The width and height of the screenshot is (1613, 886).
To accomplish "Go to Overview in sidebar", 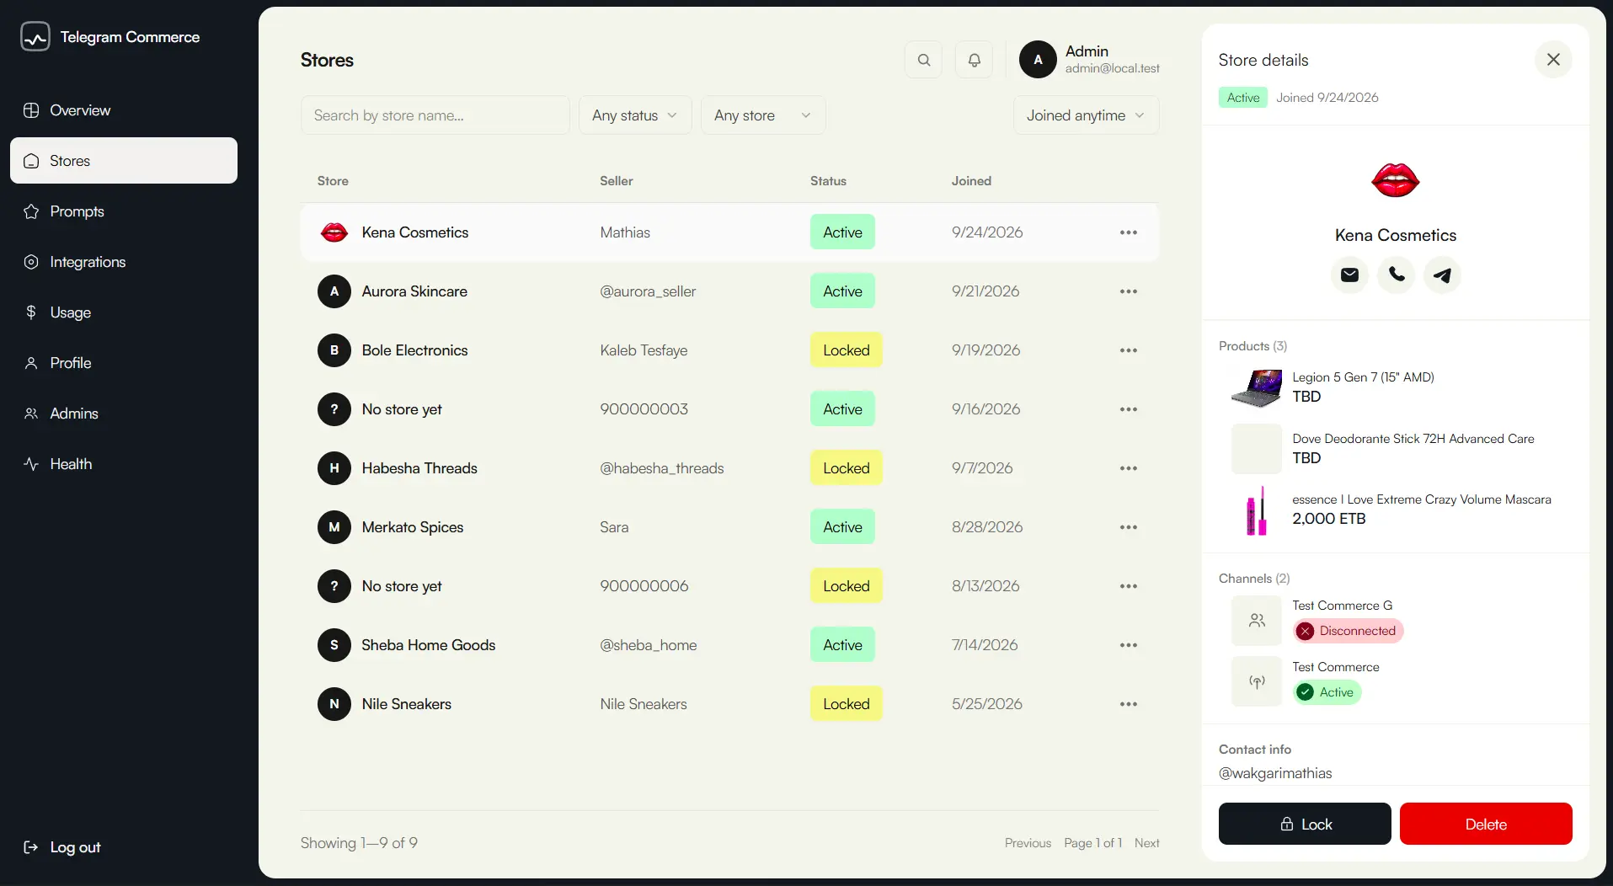I will (x=124, y=110).
